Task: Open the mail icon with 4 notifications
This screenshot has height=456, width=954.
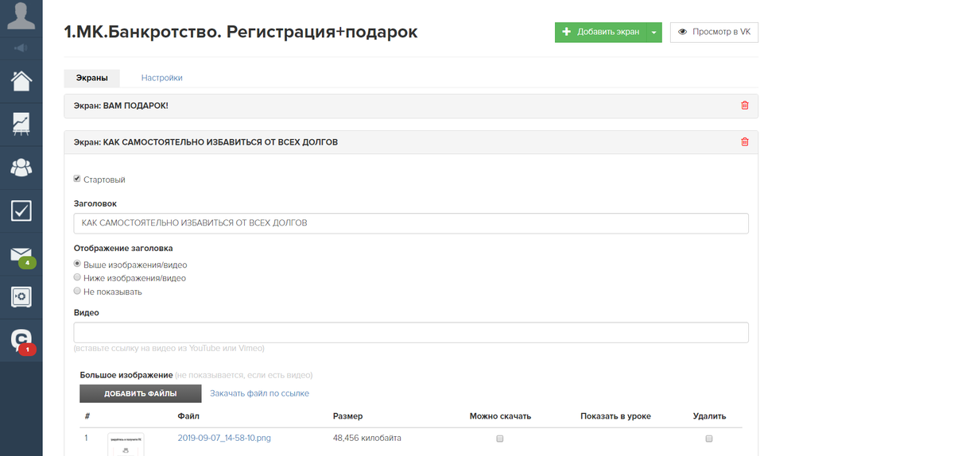Action: click(21, 254)
